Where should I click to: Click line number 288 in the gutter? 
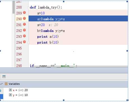pyautogui.click(x=19, y=7)
